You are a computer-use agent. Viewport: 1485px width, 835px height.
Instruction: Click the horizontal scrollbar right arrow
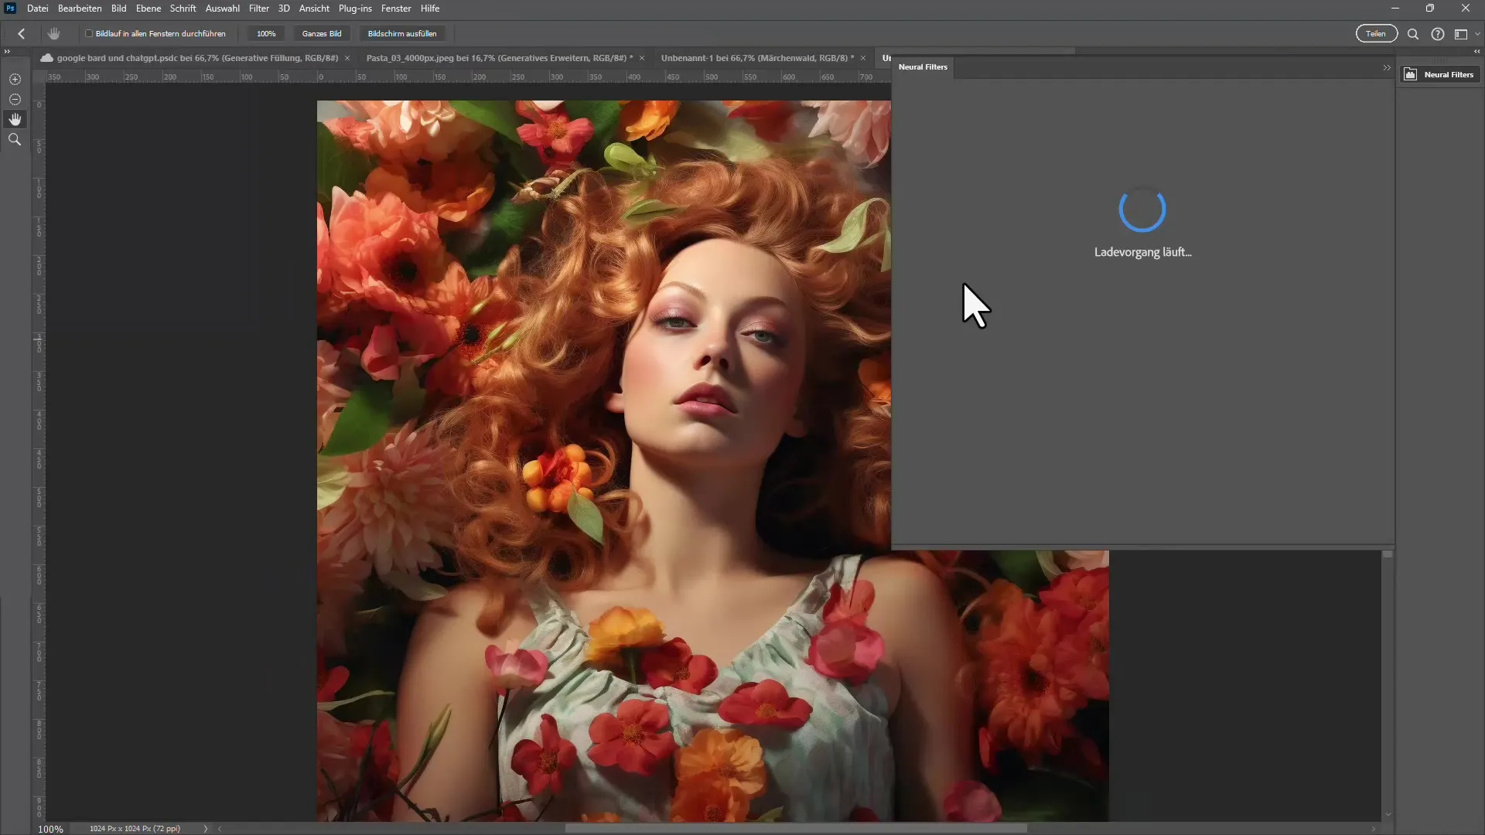[x=1374, y=829]
